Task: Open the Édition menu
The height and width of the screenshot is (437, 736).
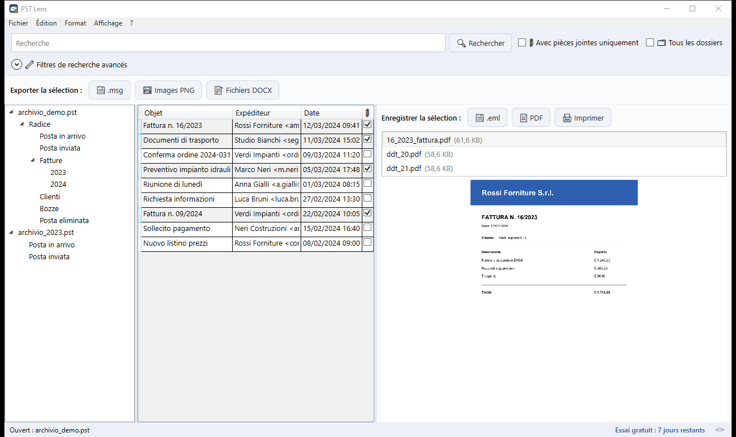Action: point(46,23)
